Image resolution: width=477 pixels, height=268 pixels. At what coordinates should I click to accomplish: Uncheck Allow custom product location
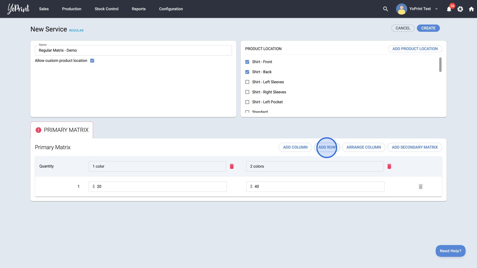click(x=92, y=61)
